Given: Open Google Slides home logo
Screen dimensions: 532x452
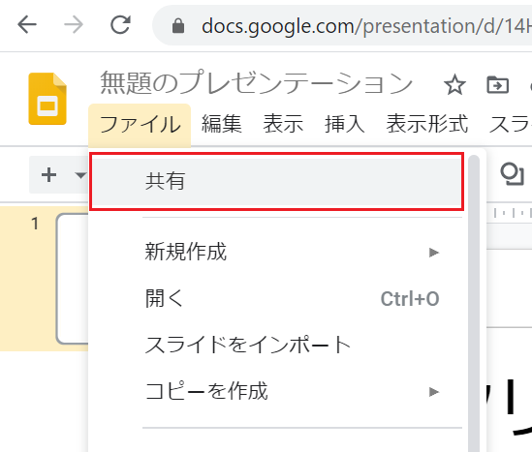Looking at the screenshot, I should pyautogui.click(x=47, y=99).
